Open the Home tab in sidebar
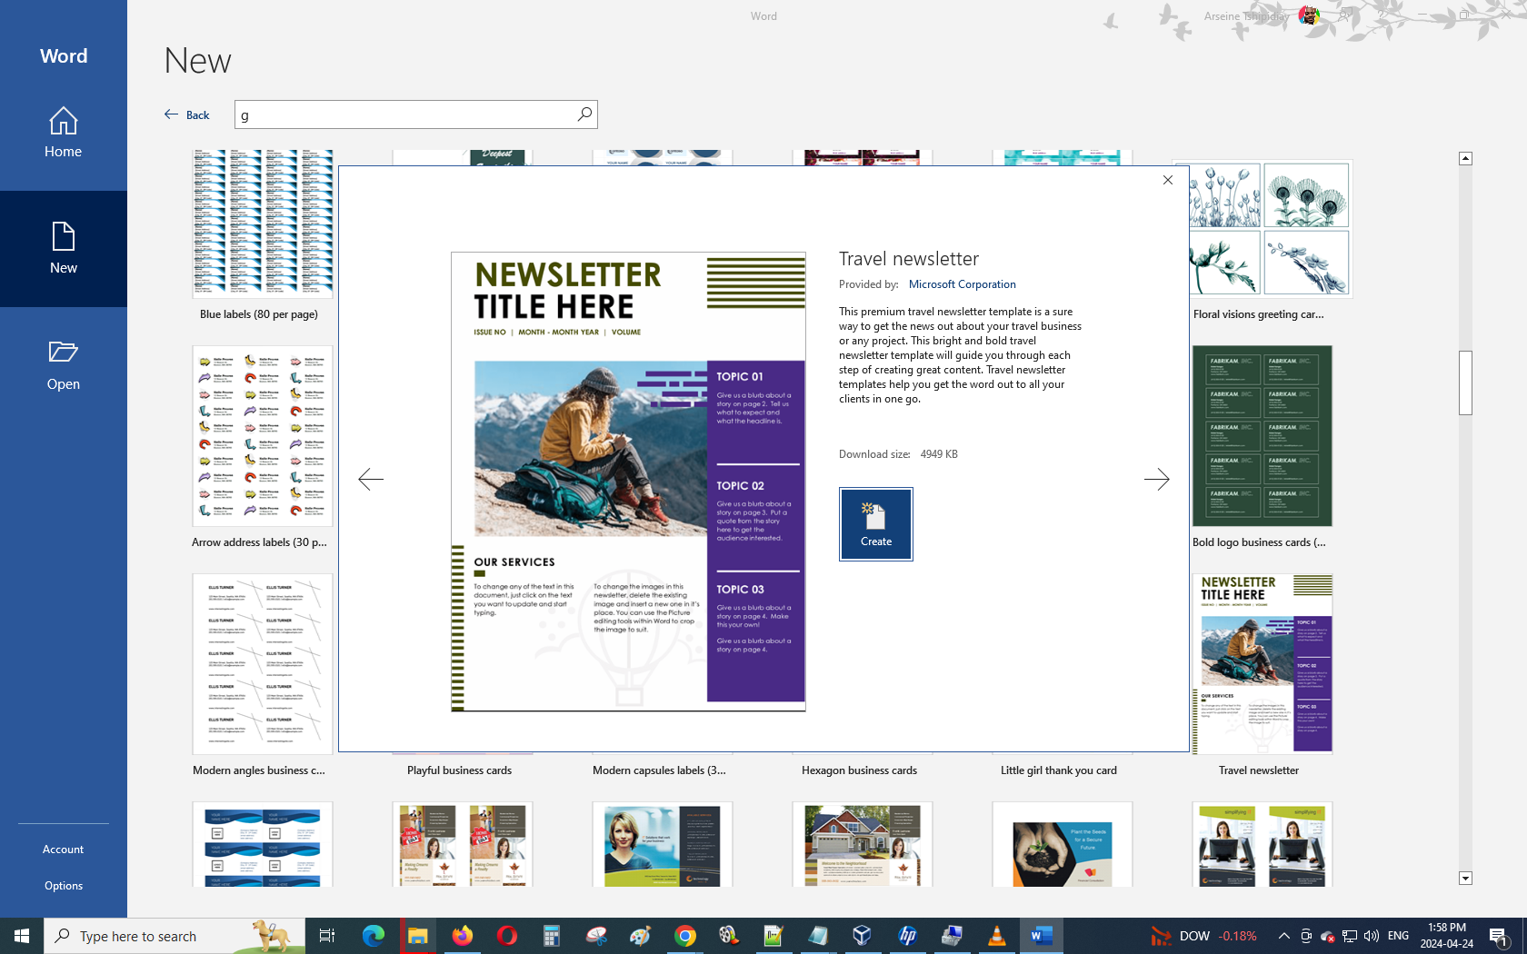This screenshot has width=1527, height=954. tap(64, 133)
